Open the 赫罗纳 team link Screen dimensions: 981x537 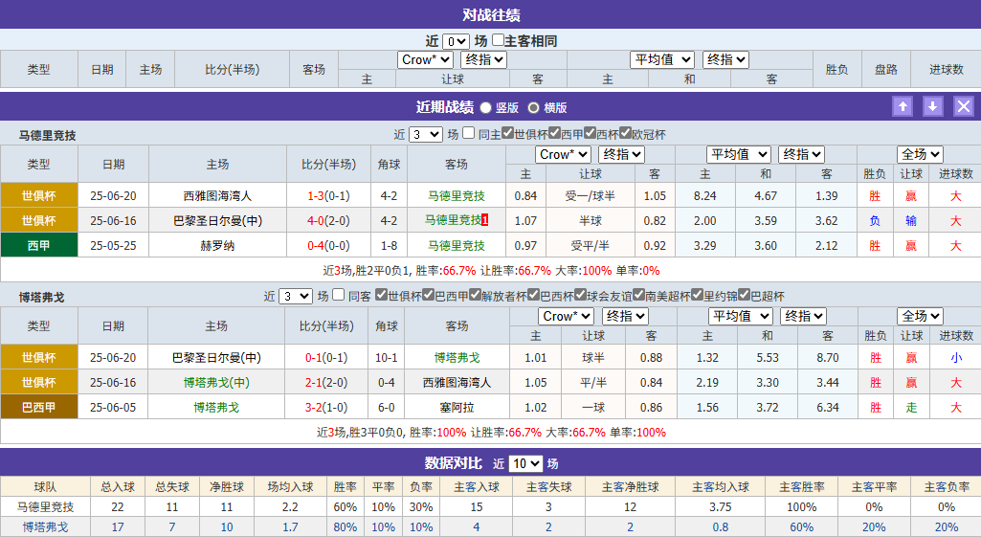click(x=217, y=245)
